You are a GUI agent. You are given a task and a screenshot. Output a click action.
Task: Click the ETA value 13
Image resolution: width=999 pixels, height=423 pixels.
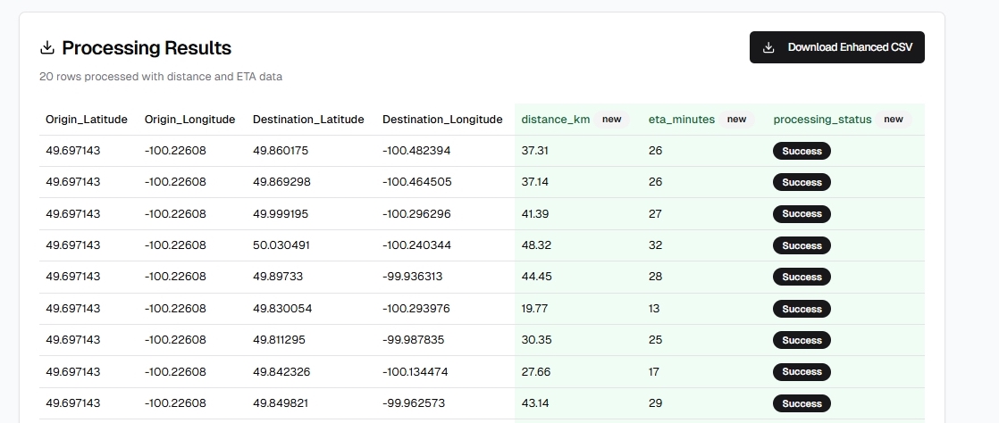pyautogui.click(x=654, y=309)
